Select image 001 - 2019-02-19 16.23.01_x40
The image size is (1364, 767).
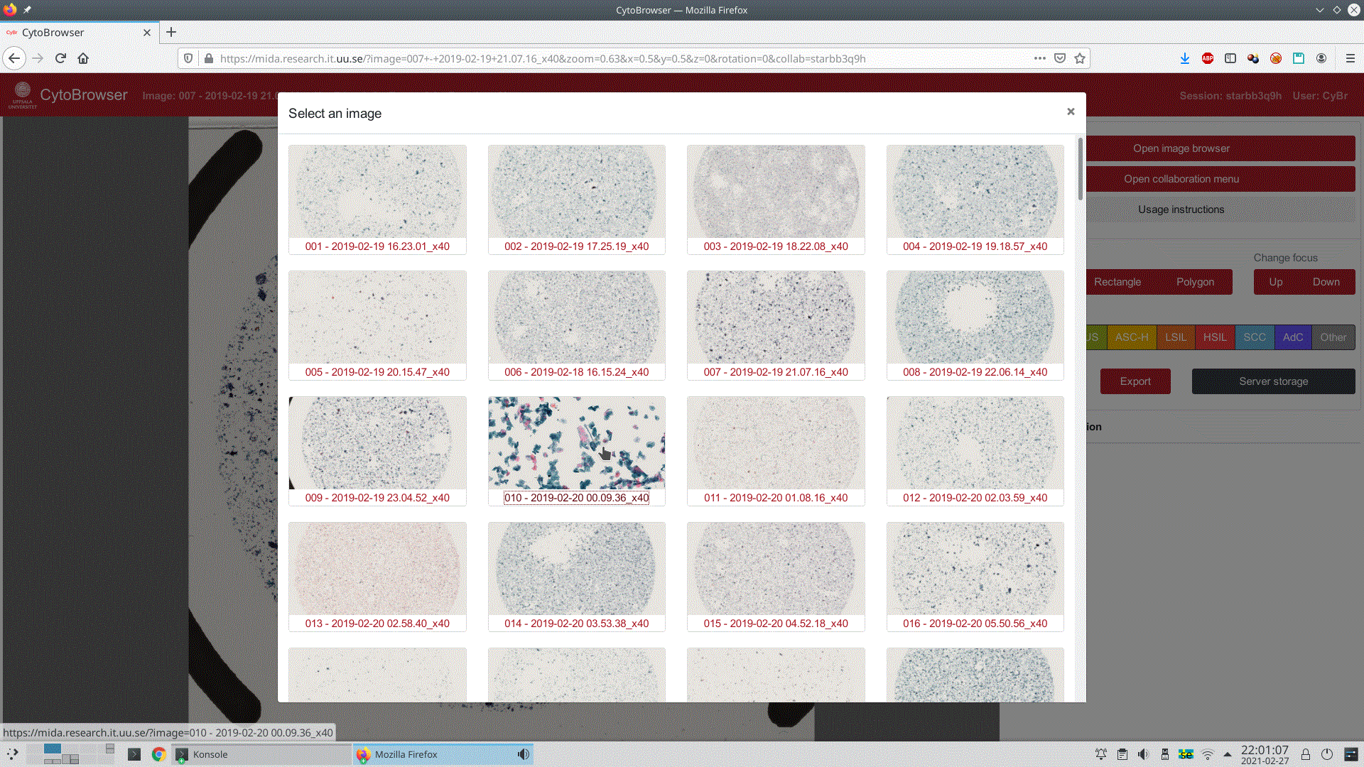tap(377, 200)
